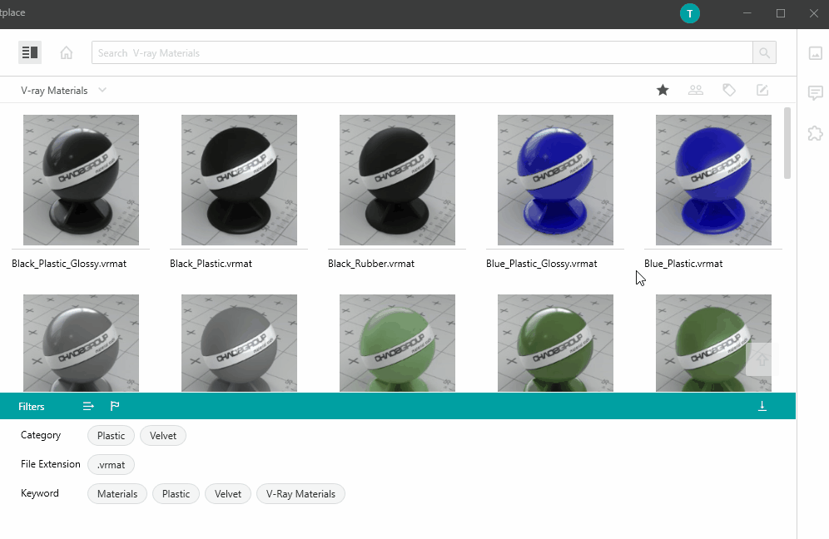829x539 pixels.
Task: Open the filter sort options icon
Action: point(87,406)
